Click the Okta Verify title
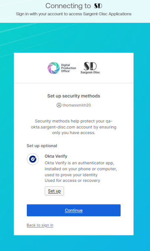Viewport: 150px width, 251px height. point(56,156)
